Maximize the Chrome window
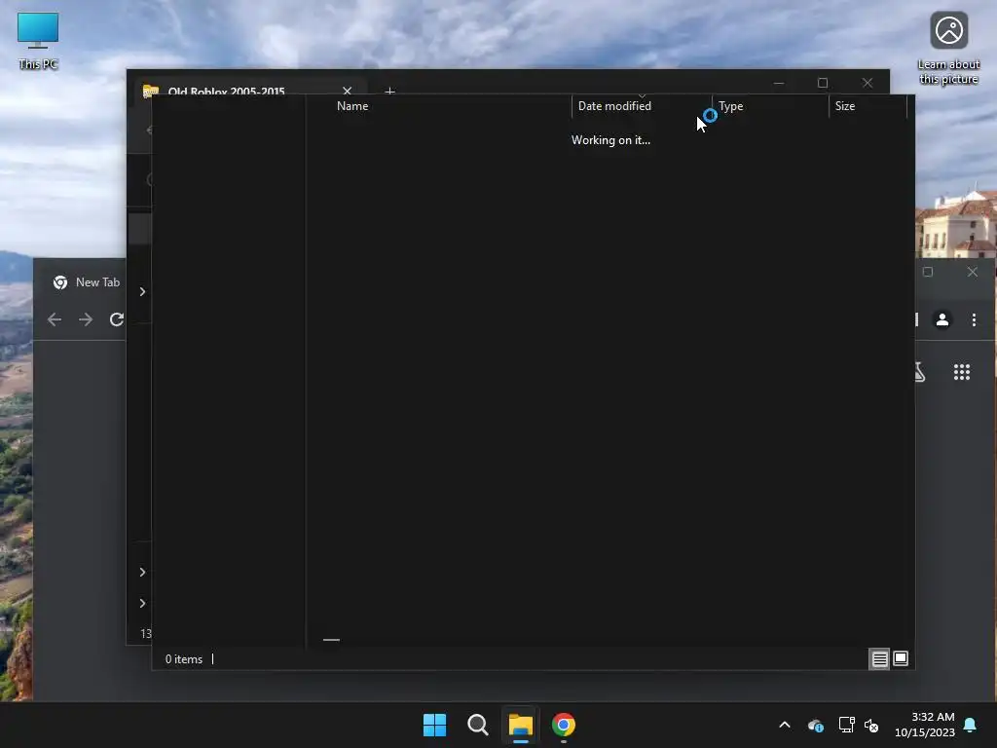The height and width of the screenshot is (748, 997). 928,273
